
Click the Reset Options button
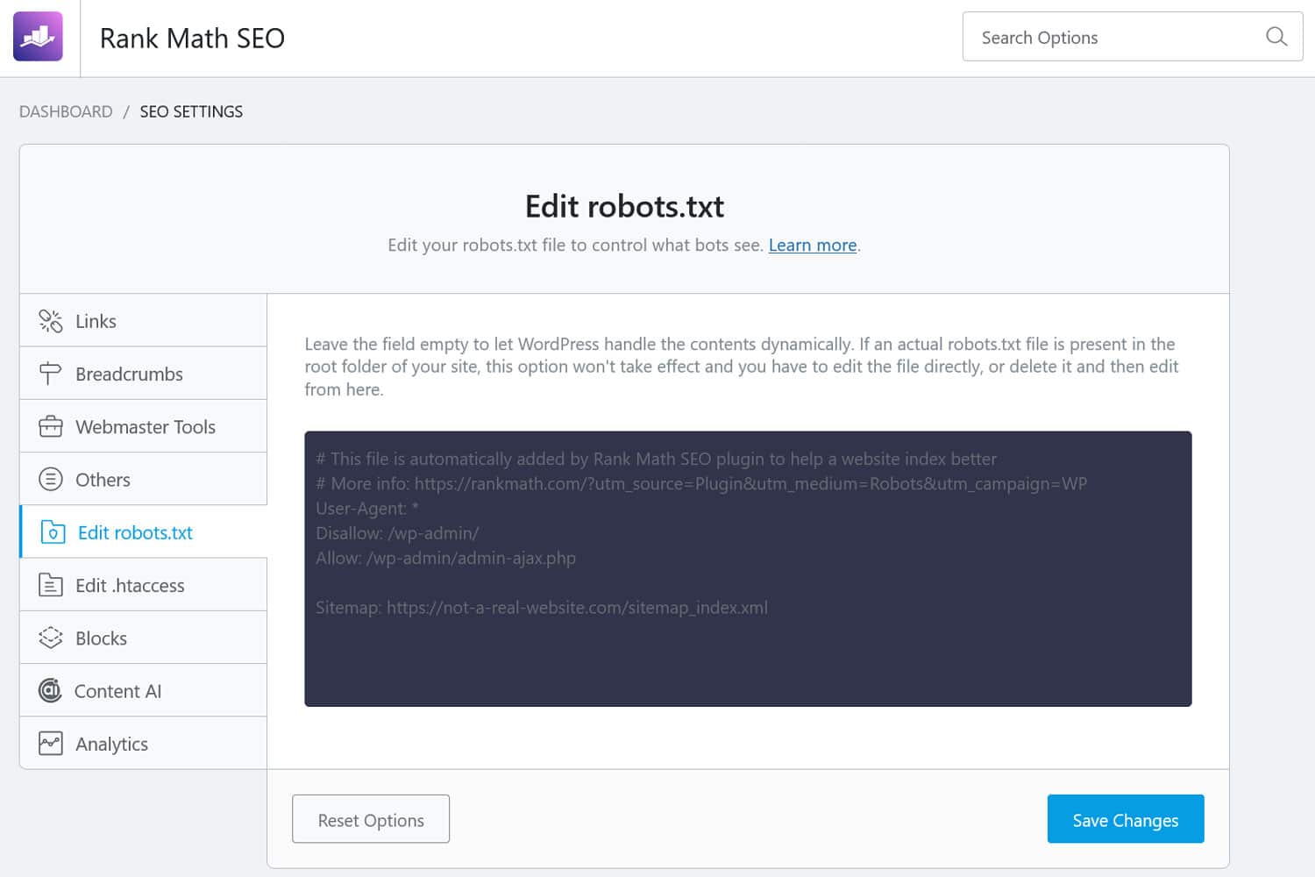pyautogui.click(x=371, y=819)
